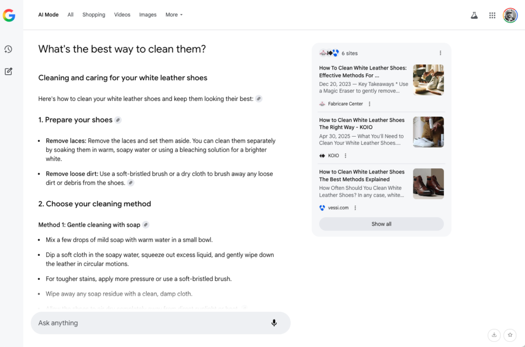Click the download icon at bottom right
Image resolution: width=525 pixels, height=347 pixels.
[494, 335]
